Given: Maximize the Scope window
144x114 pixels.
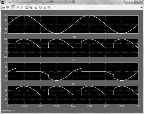Looking at the screenshot, I should click(x=132, y=2).
